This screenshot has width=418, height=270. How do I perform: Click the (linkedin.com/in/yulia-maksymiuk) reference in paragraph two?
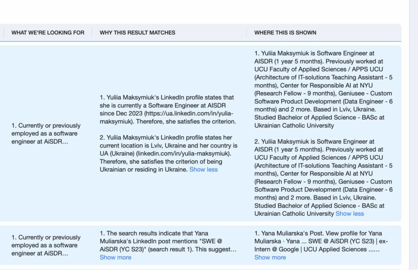tap(185, 154)
